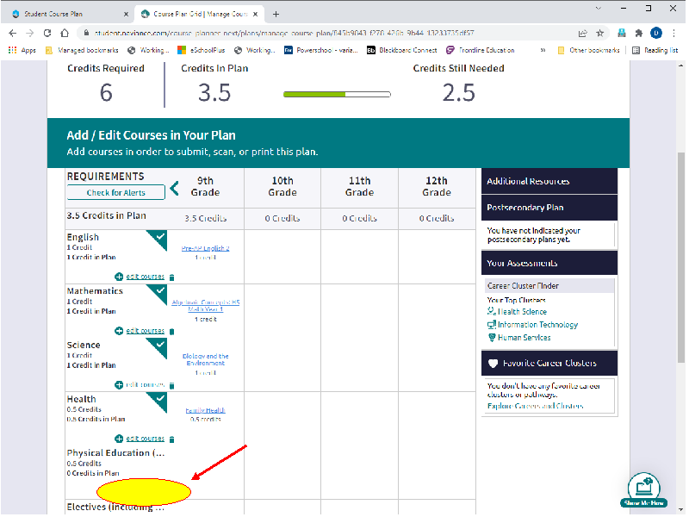689x517 pixels.
Task: Select the Course Plan Grid tab
Action: click(199, 14)
